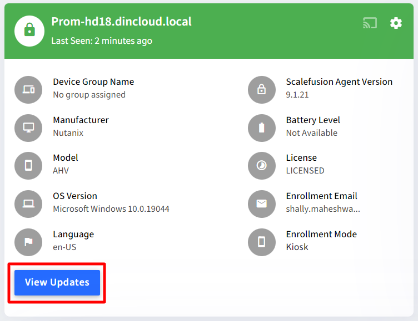Click the Scalefusion Agent Version lock icon
This screenshot has width=418, height=321.
(261, 90)
